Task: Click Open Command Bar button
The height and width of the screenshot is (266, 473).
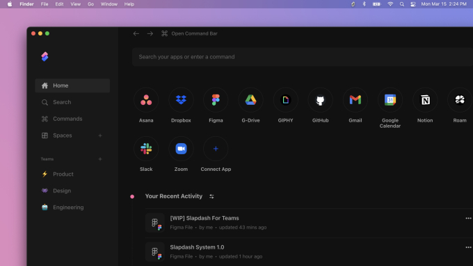Action: coord(189,33)
